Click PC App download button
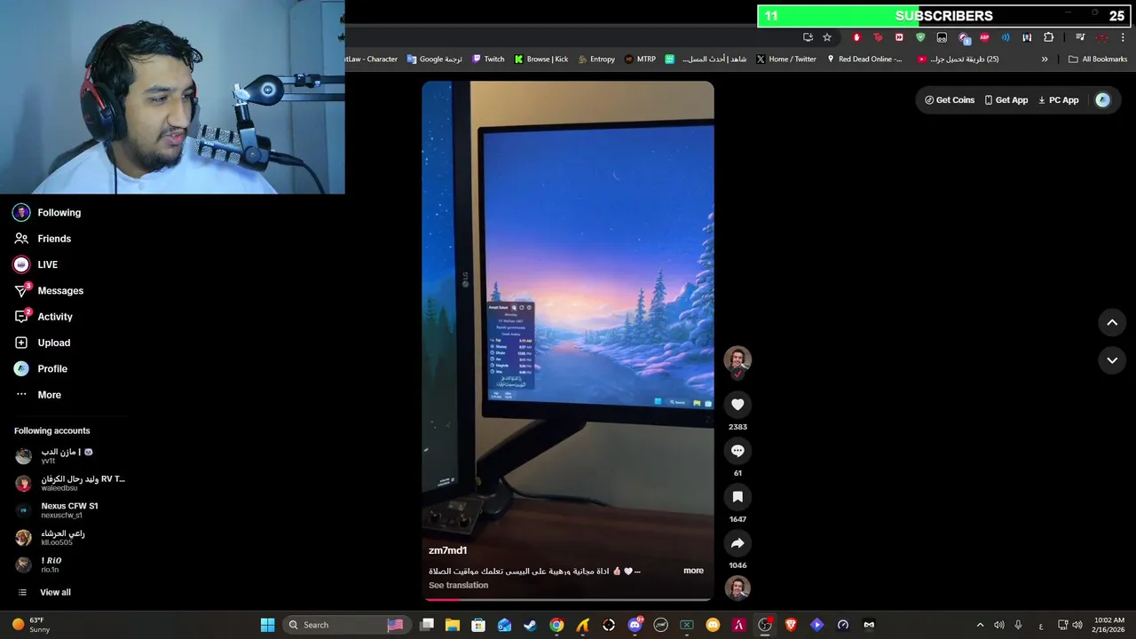1136x639 pixels. click(1059, 100)
